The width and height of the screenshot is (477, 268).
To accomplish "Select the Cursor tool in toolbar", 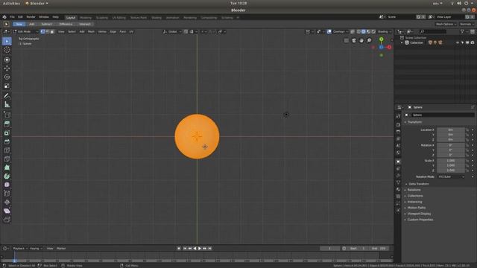I will coord(7,50).
